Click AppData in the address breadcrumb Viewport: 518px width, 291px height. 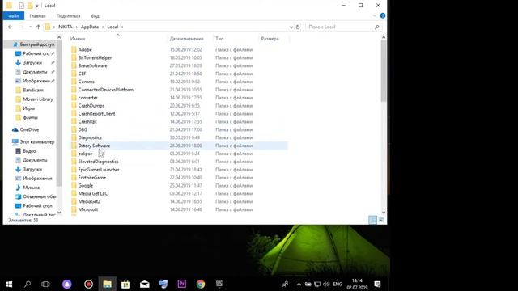pos(90,27)
